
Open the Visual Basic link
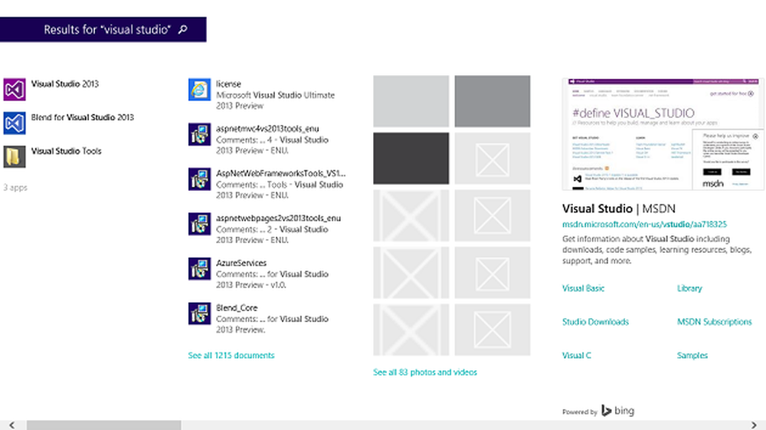(x=583, y=288)
